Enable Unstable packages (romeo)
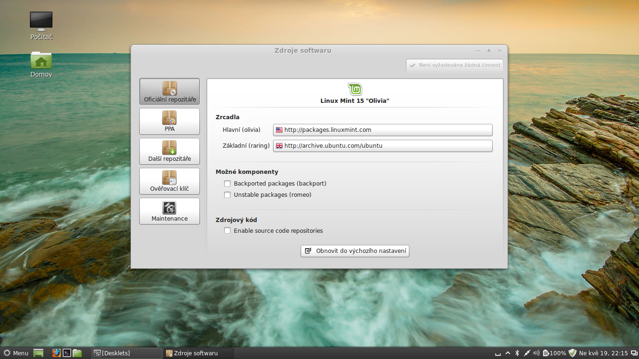The image size is (639, 359). (227, 194)
